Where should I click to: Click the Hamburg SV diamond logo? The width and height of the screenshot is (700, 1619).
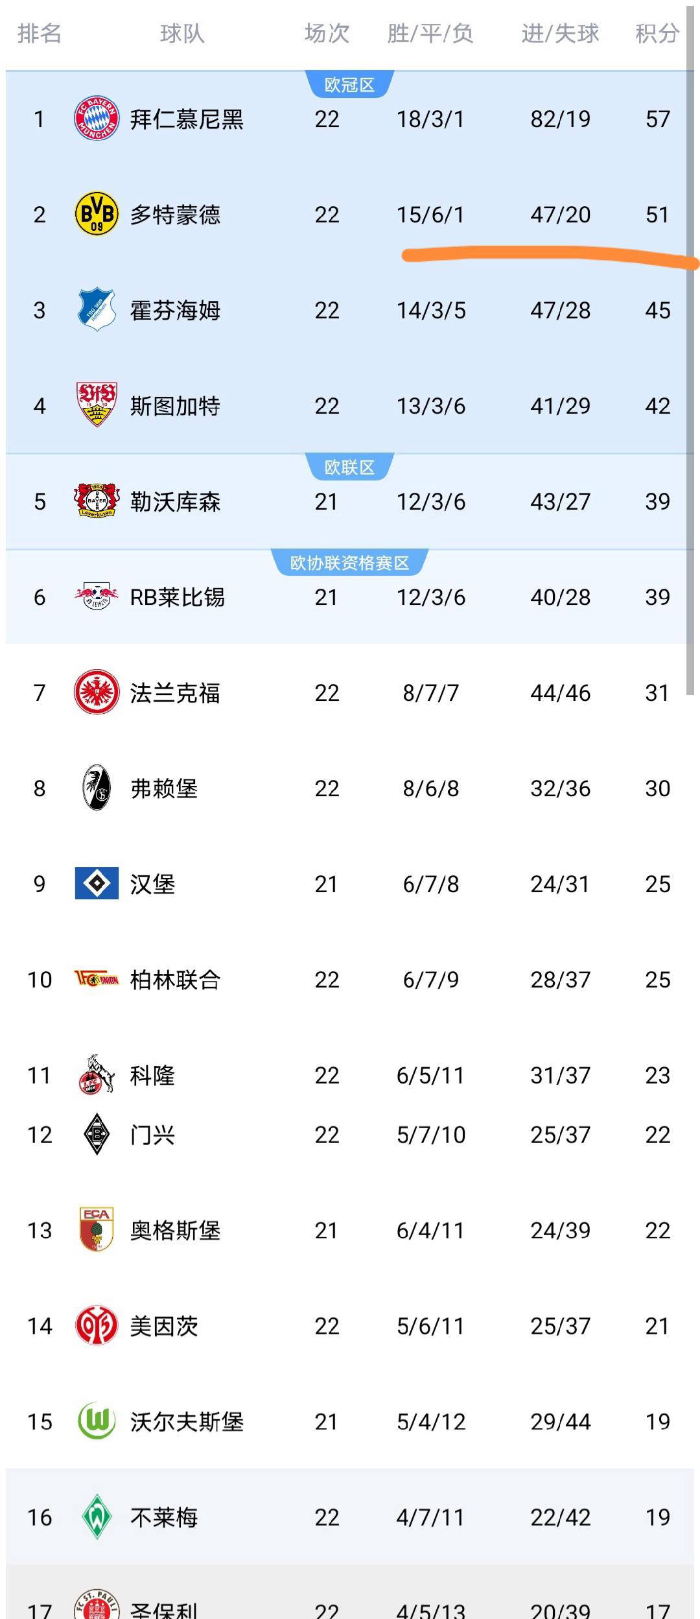click(97, 883)
